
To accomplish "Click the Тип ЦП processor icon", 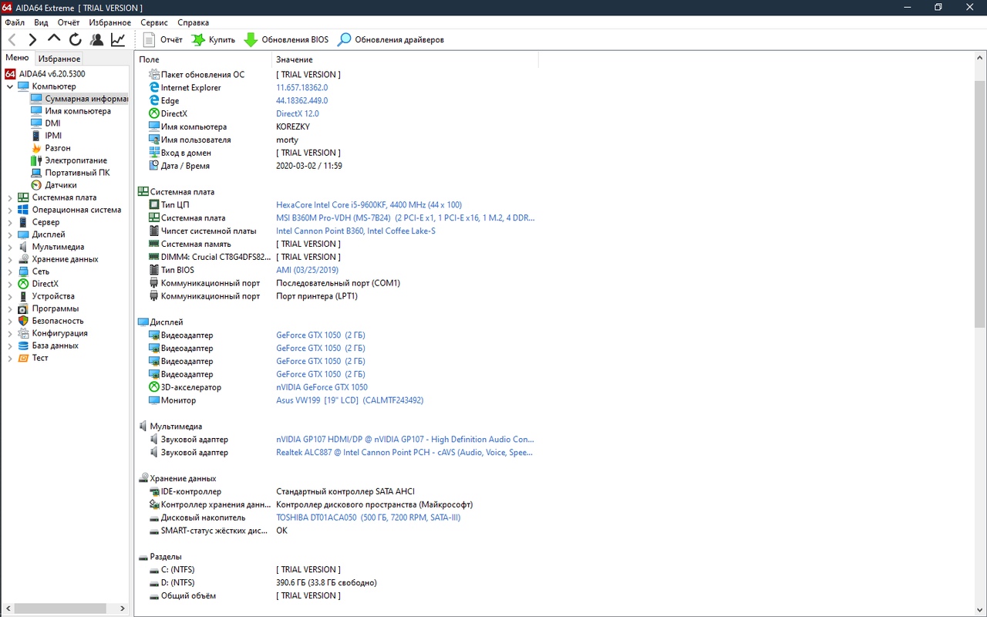I will tap(154, 205).
